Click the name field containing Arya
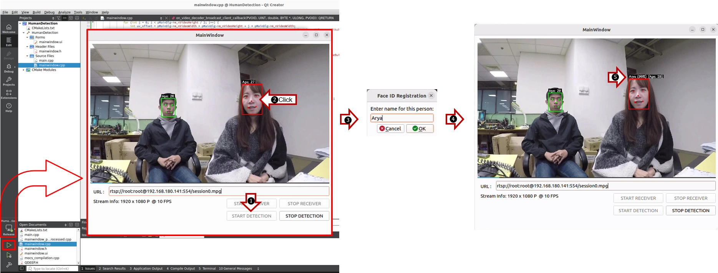Screen dimensions: 718x273 click(402, 118)
